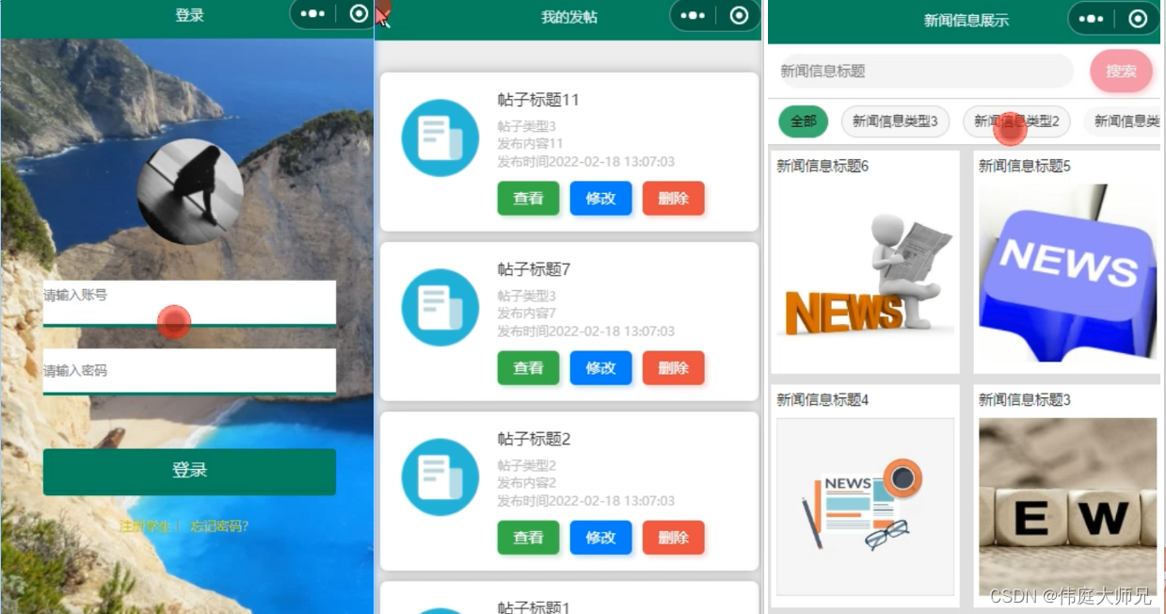Select the text 发布内容11
The height and width of the screenshot is (614, 1166).
click(530, 144)
